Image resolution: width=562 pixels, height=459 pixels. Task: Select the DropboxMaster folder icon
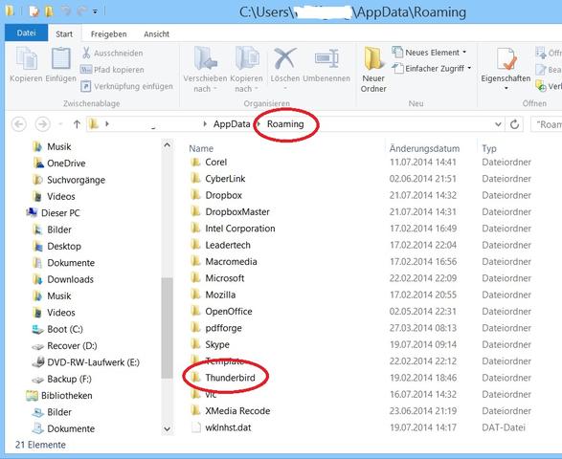(x=195, y=212)
